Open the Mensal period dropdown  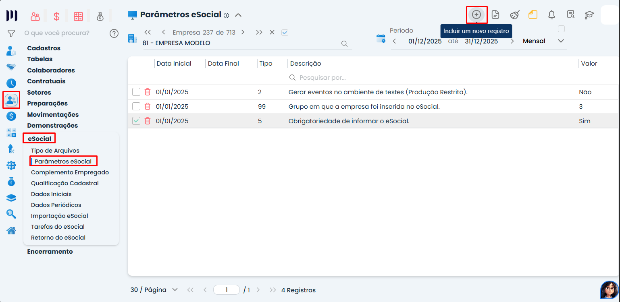pos(560,41)
